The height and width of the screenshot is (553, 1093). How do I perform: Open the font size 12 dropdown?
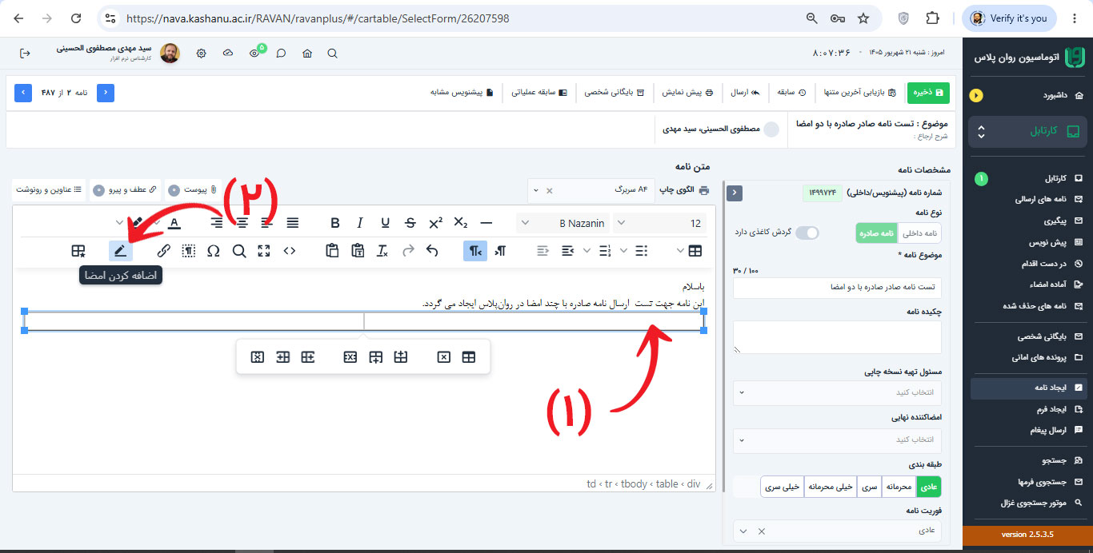pos(660,223)
